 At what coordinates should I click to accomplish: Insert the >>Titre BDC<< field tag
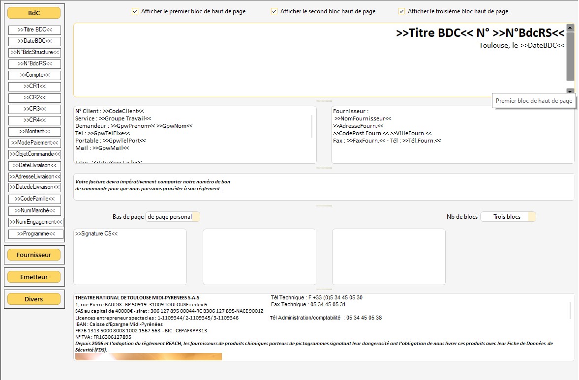(34, 30)
